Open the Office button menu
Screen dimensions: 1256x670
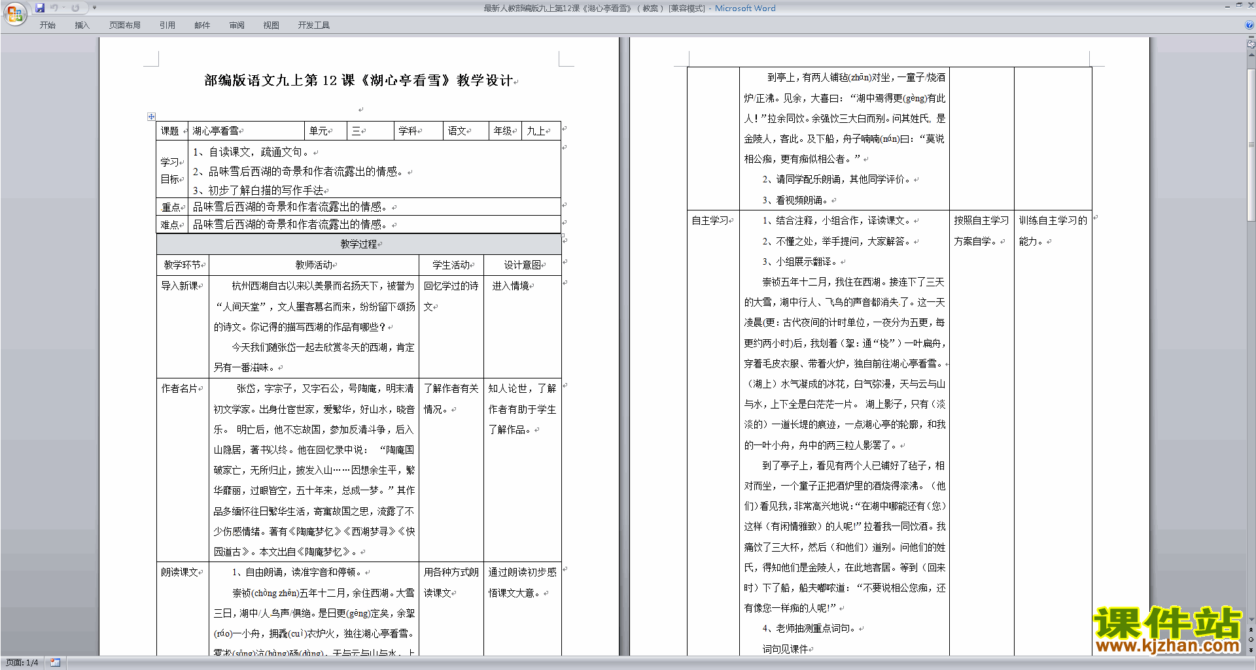coord(14,13)
